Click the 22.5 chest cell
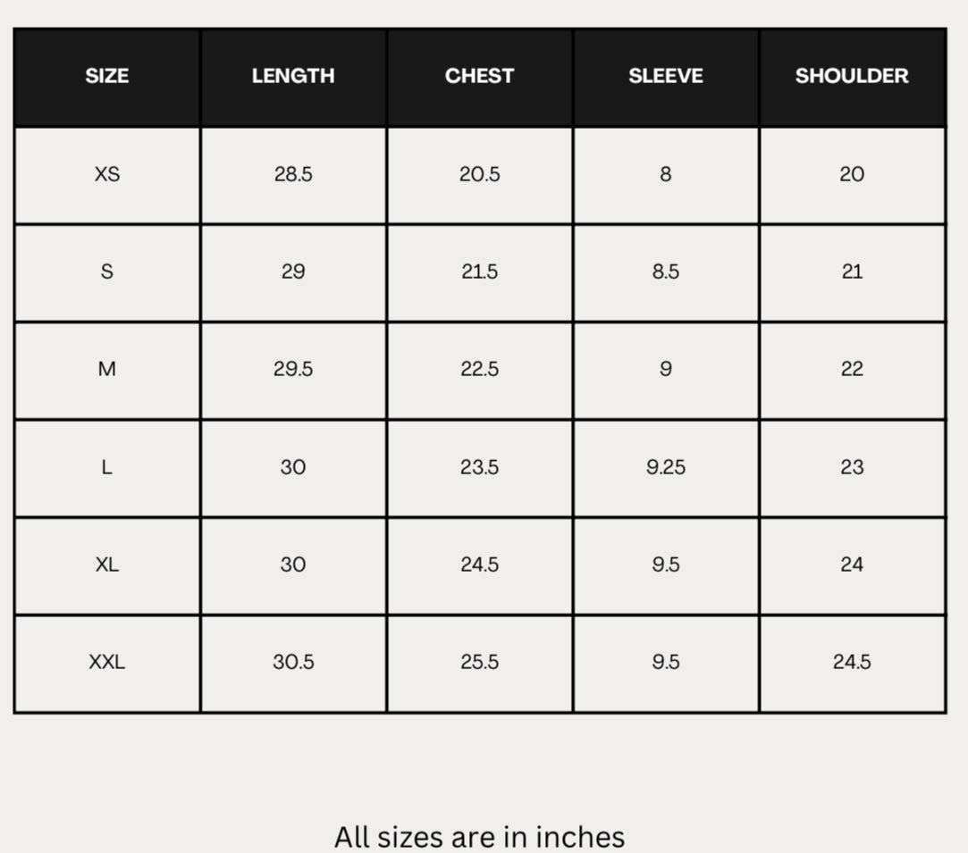The height and width of the screenshot is (853, 968). pyautogui.click(x=480, y=369)
